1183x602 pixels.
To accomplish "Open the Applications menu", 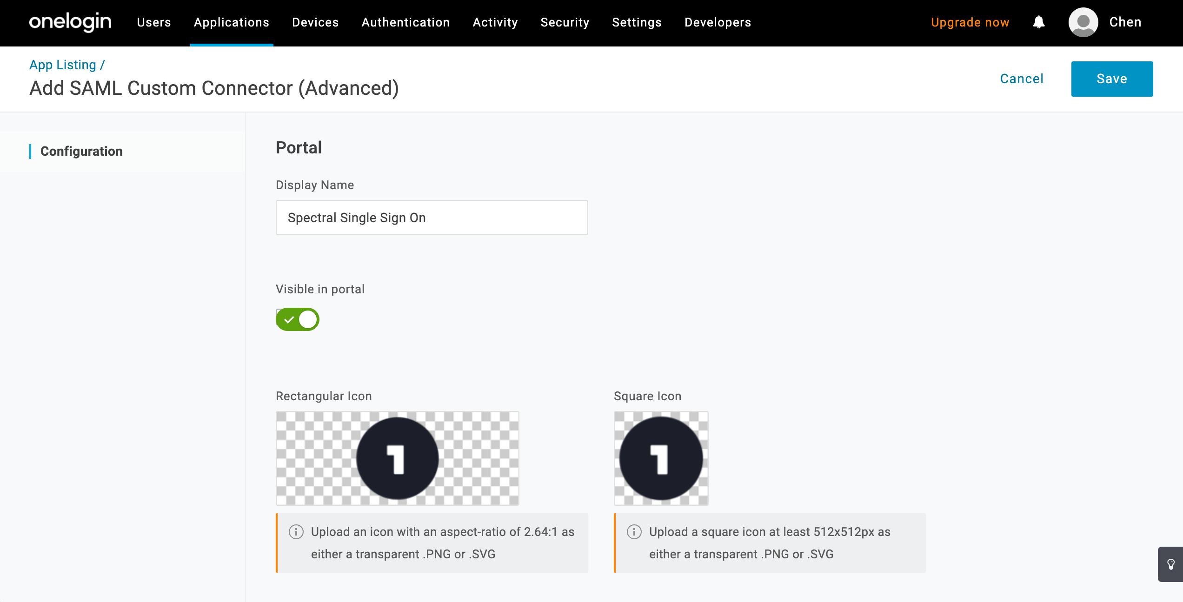I will pos(232,22).
